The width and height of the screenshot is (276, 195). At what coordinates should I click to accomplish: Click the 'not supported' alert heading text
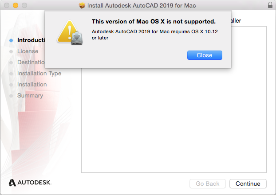153,21
